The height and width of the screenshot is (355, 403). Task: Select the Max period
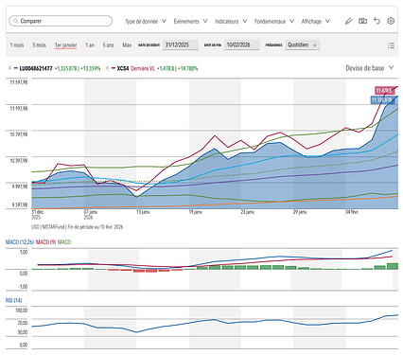(x=127, y=45)
